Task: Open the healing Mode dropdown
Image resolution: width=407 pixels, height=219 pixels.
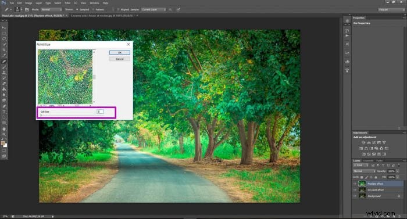Action: tap(51, 10)
